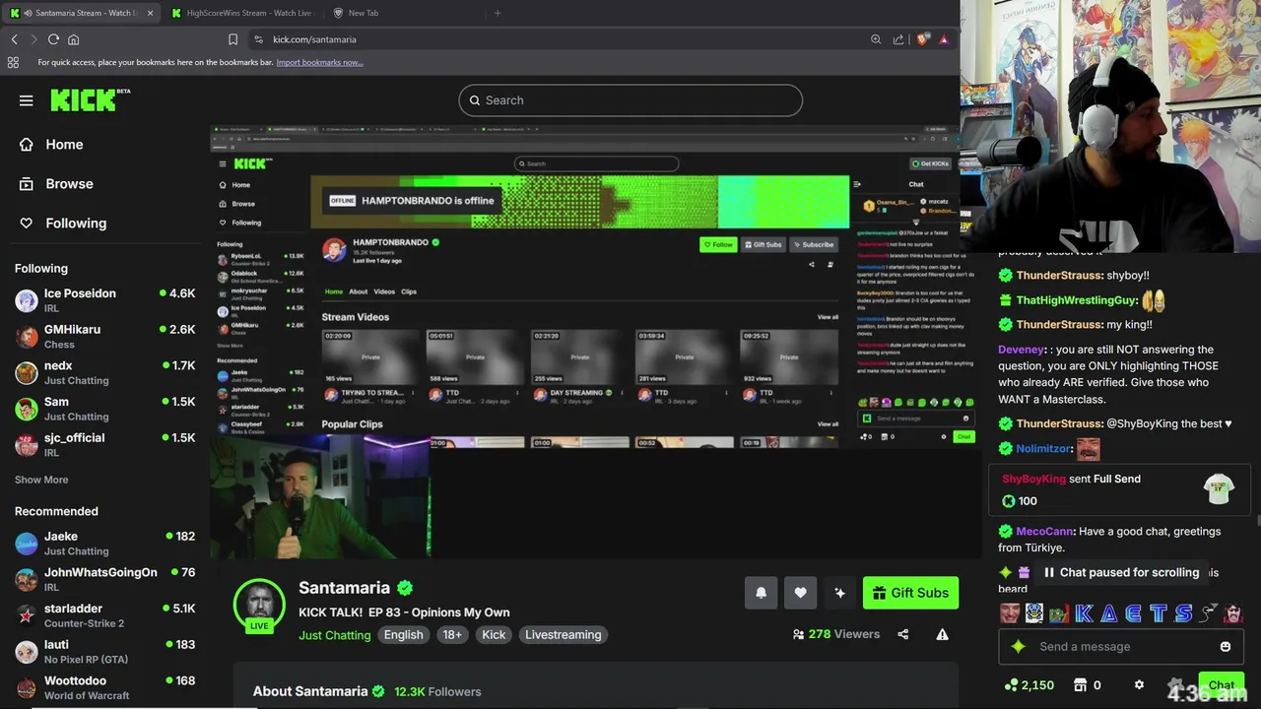Click the green sparkle icon in message box
Image resolution: width=1261 pixels, height=709 pixels.
click(1019, 647)
